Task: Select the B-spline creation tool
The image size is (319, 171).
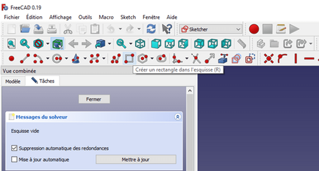Action: pyautogui.click(x=95, y=59)
